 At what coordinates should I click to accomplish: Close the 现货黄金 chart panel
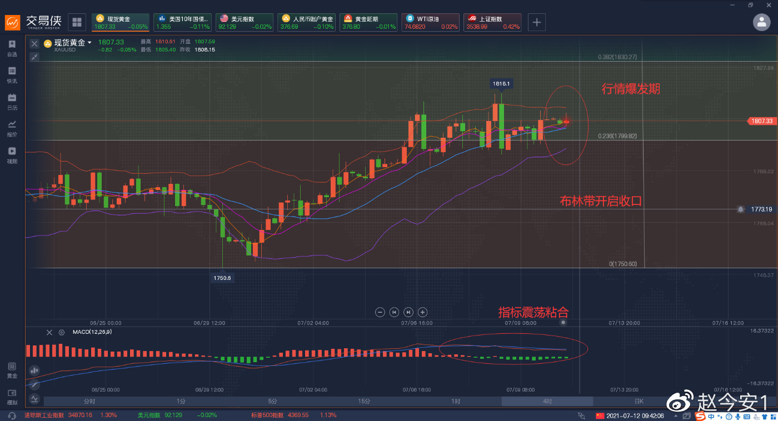(x=34, y=43)
